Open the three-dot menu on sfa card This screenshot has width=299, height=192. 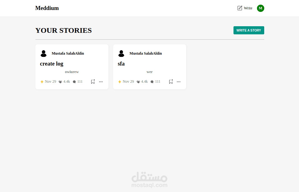[179, 82]
